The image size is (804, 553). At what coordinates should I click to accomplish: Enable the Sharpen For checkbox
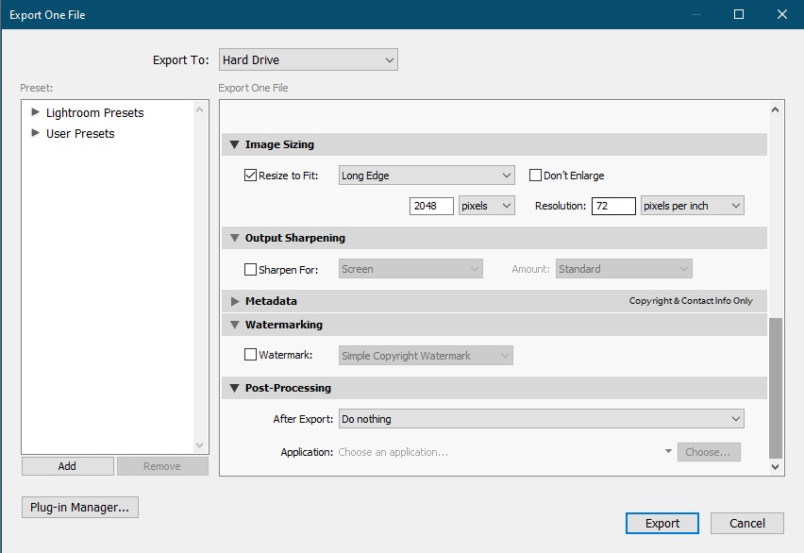[250, 270]
